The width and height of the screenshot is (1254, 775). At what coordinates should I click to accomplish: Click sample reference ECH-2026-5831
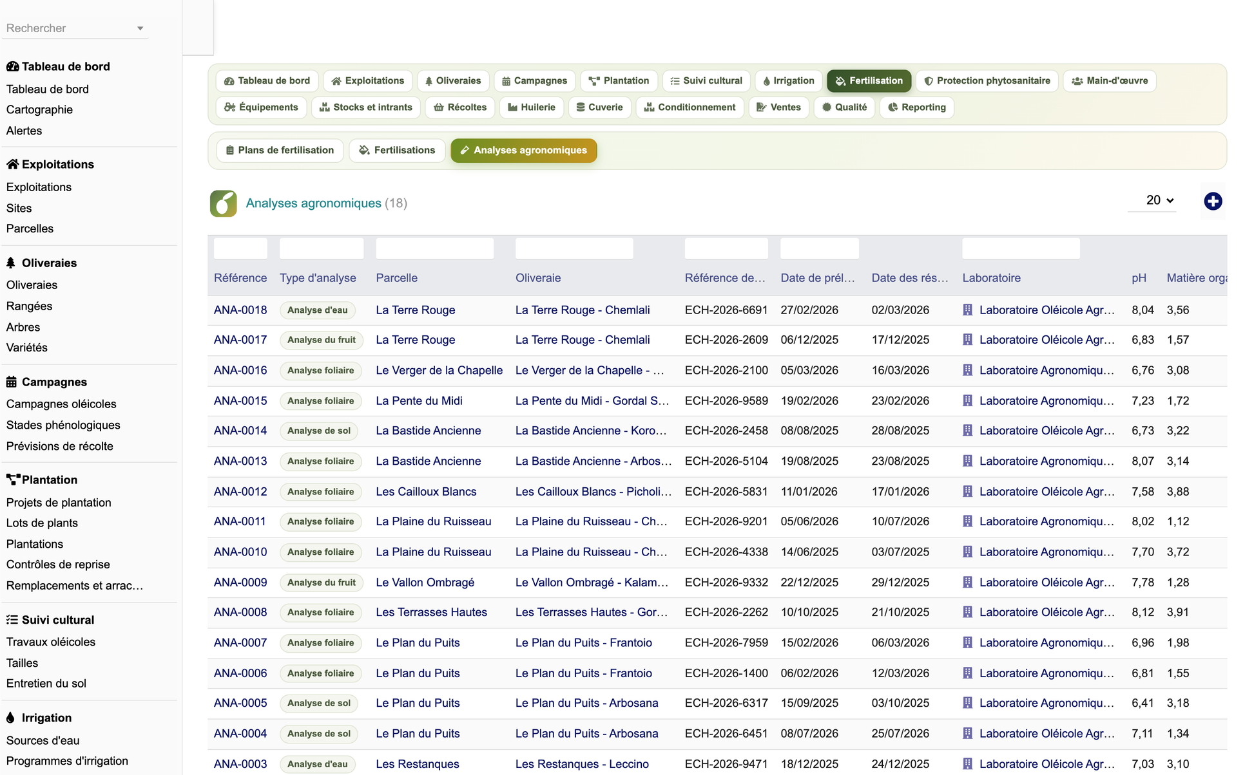click(x=726, y=492)
